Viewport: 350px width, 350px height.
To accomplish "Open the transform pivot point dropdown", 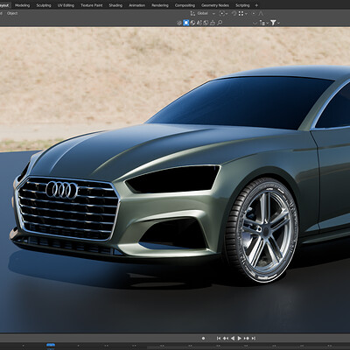I will (x=223, y=13).
